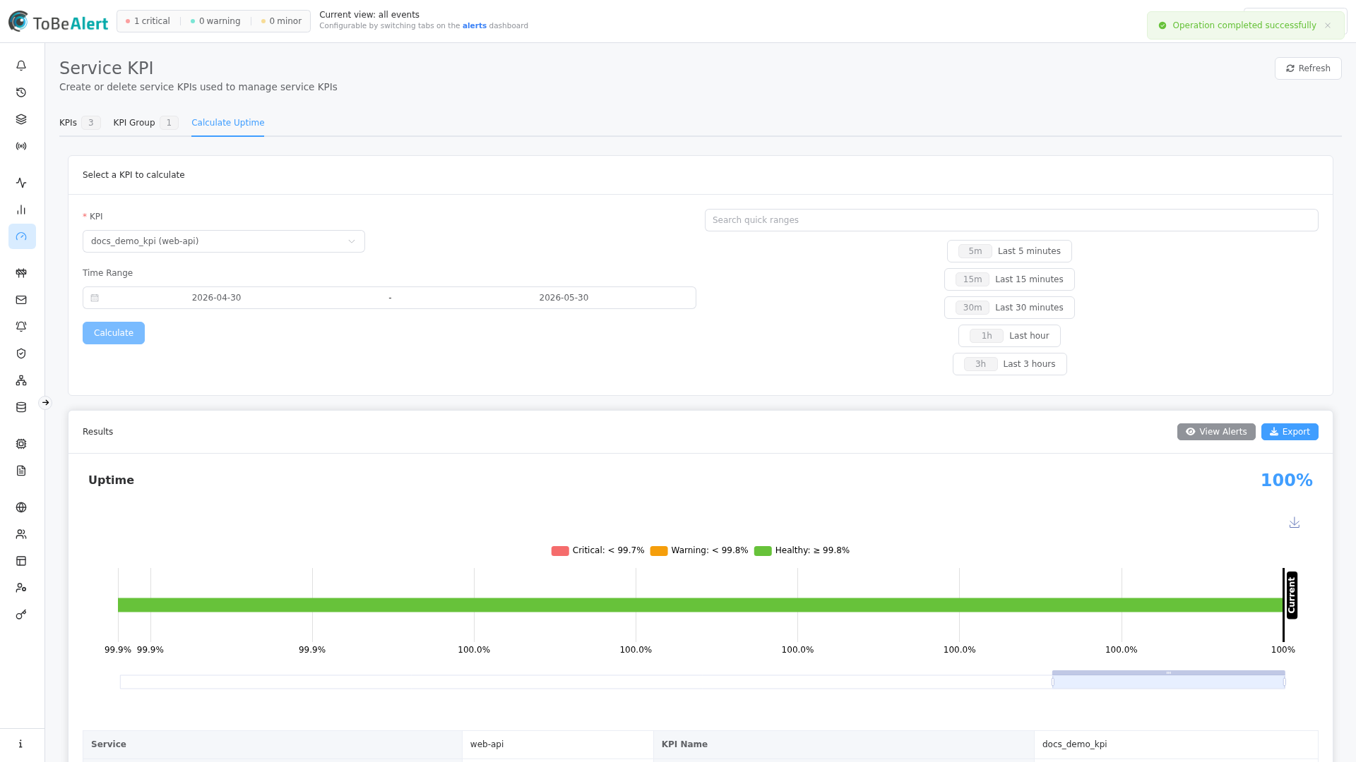
Task: Open the CPU chip sidebar icon
Action: 21,444
